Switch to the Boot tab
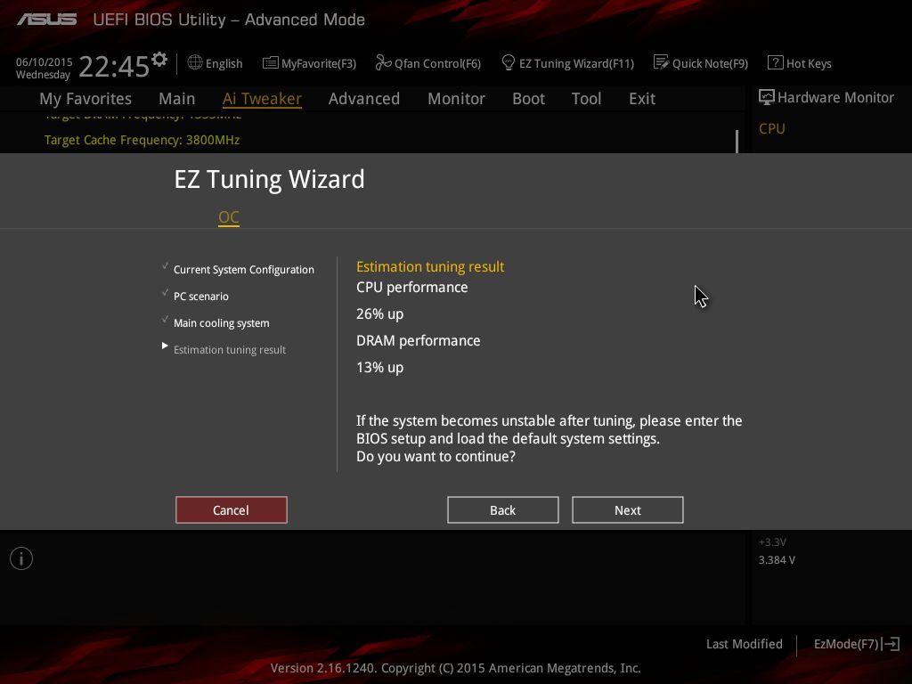 (528, 99)
